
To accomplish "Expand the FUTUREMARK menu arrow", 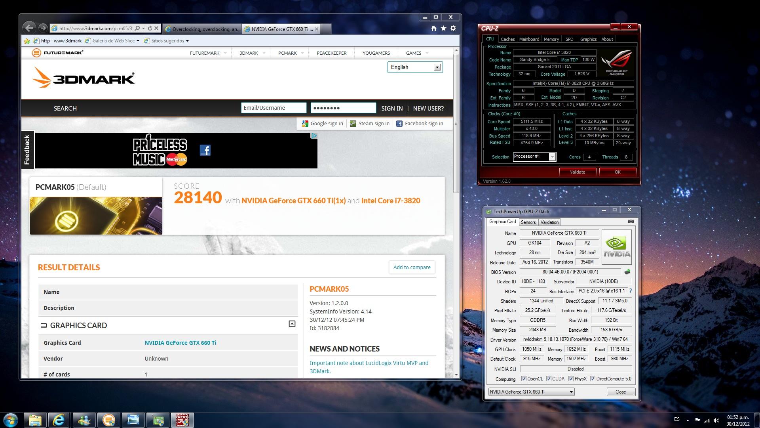I will pyautogui.click(x=225, y=53).
